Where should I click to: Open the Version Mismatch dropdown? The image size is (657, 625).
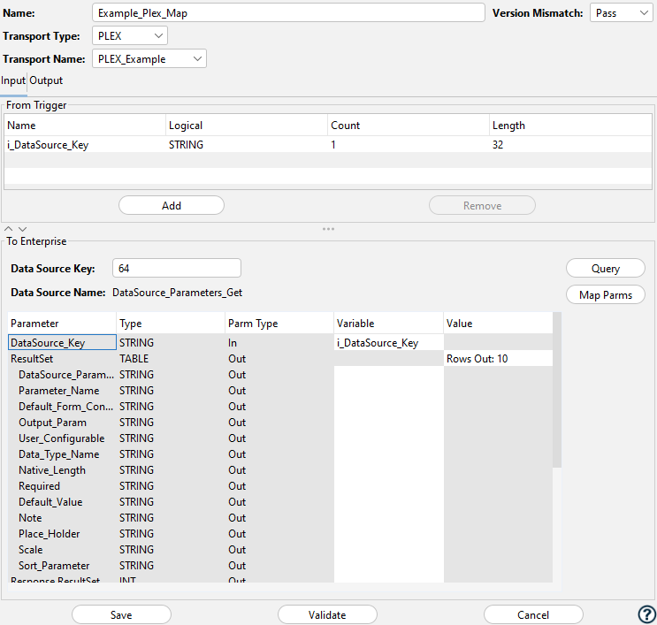[x=621, y=13]
